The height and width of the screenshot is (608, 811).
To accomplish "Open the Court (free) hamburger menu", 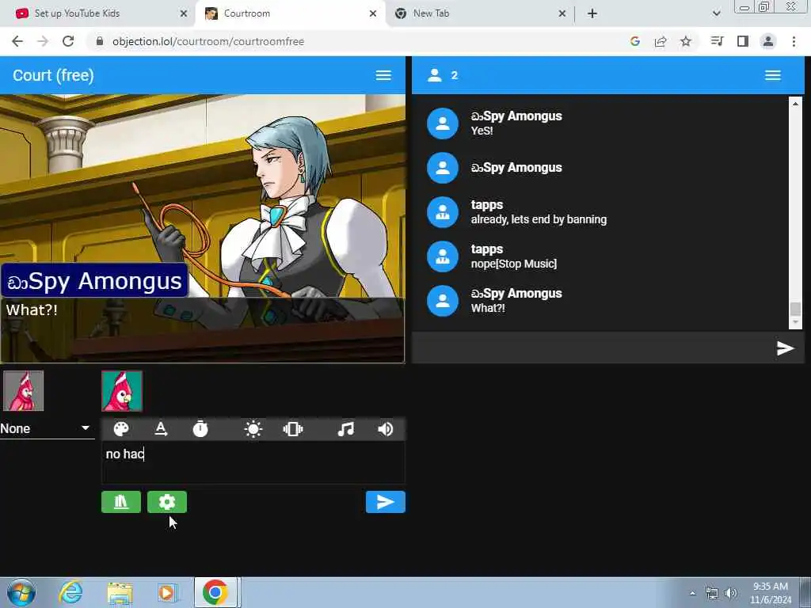I will (383, 75).
